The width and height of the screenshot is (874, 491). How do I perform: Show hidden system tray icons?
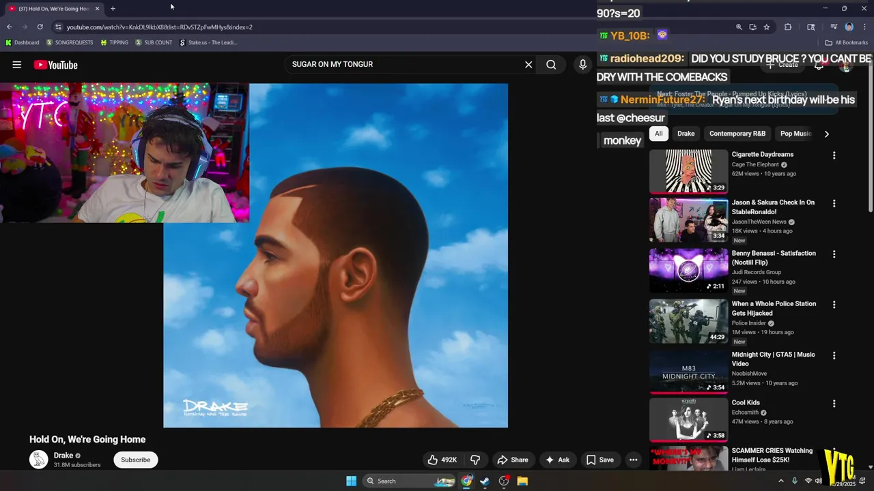(781, 481)
